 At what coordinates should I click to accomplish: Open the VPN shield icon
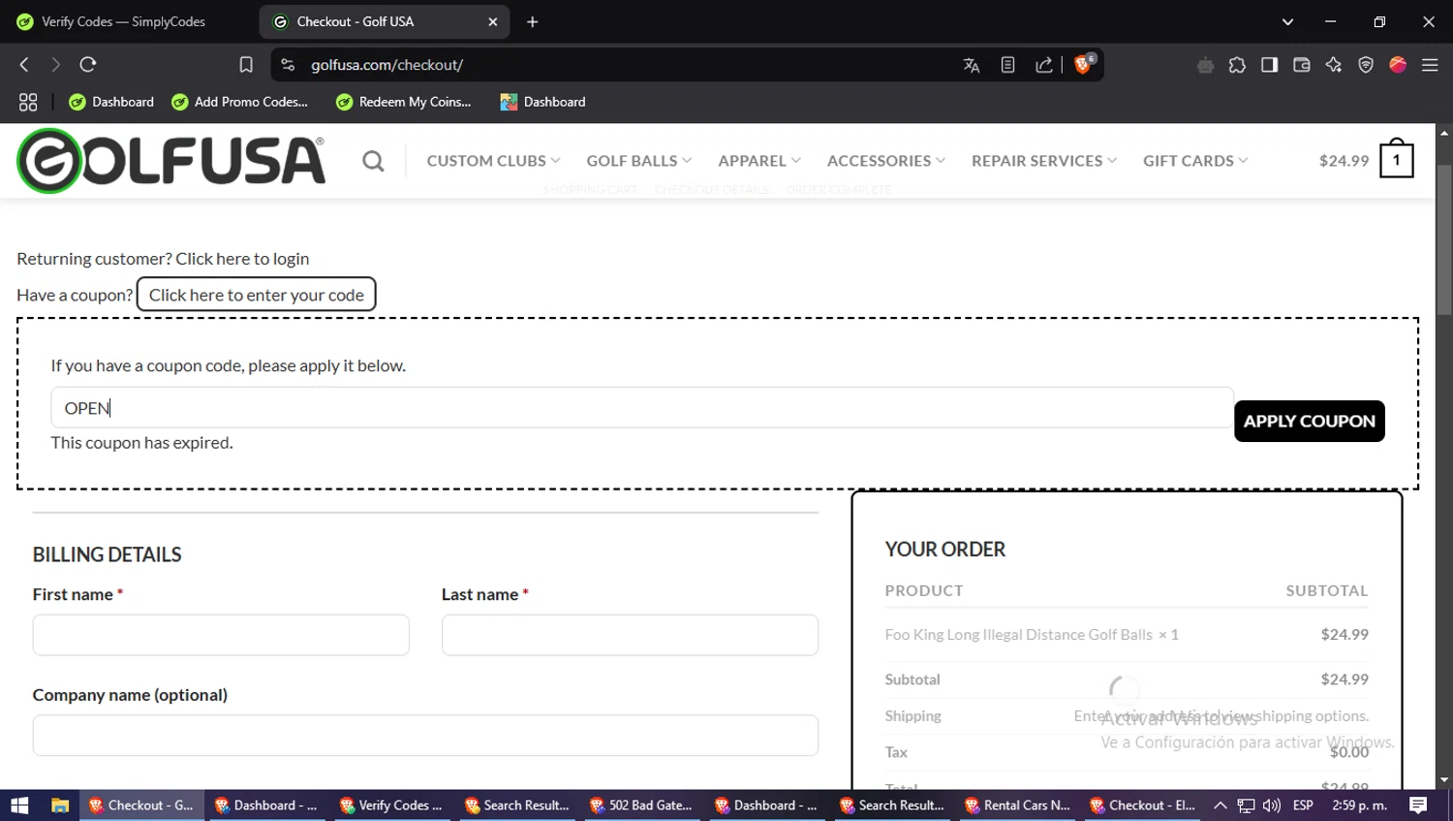click(x=1366, y=65)
